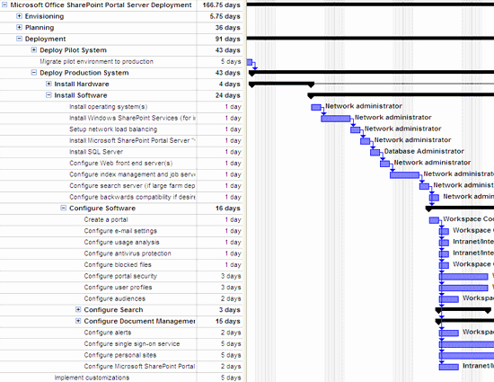Select the Configure audiences task
Image resolution: width=494 pixels, height=382 pixels.
click(x=115, y=298)
